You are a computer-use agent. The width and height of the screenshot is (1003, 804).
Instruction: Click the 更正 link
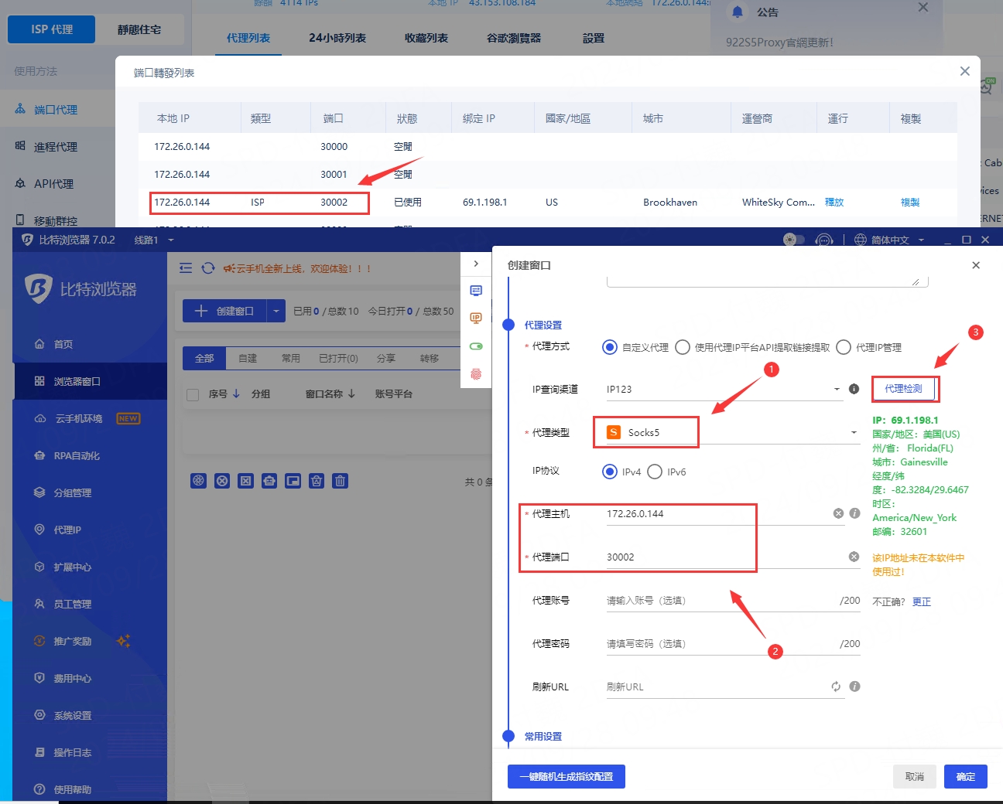point(921,601)
